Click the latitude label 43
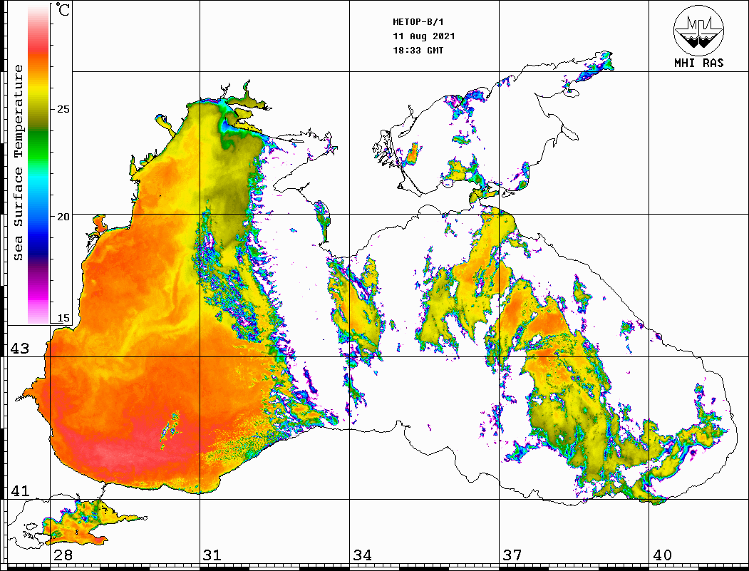749x571 pixels. click(x=20, y=349)
